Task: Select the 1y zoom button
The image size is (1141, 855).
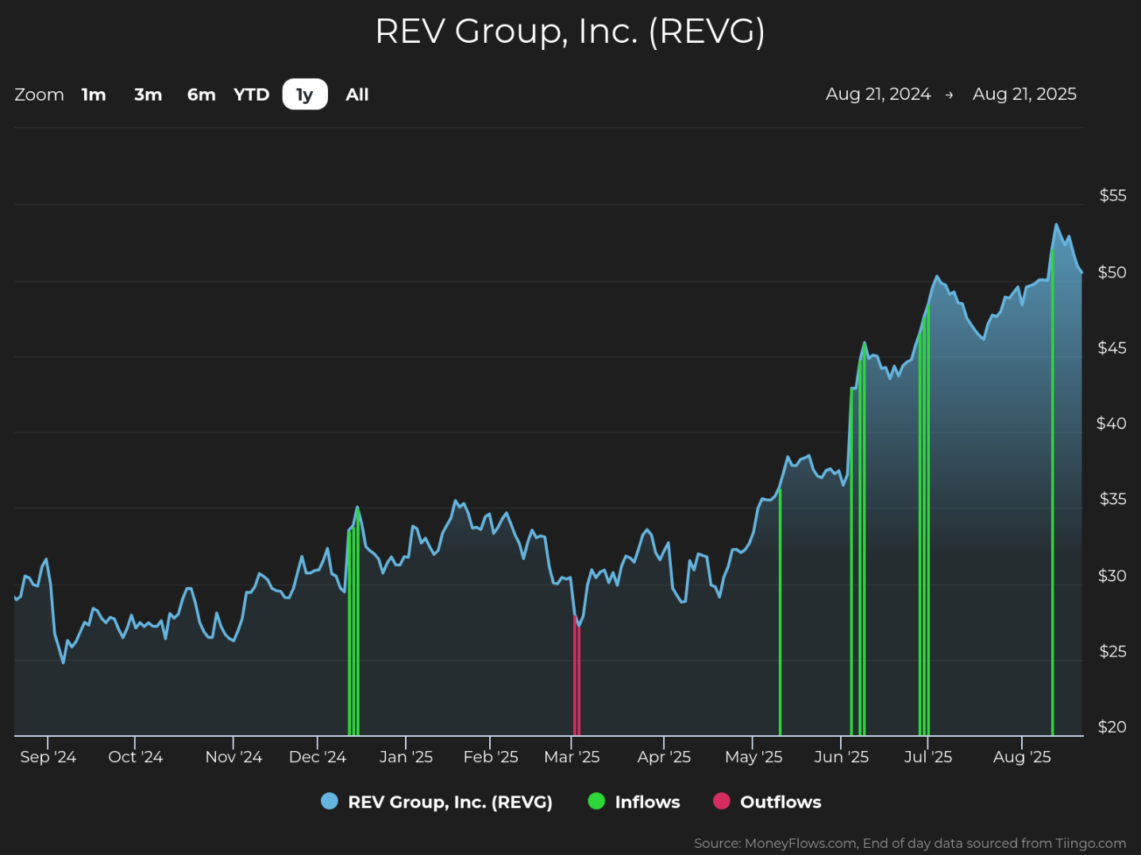Action: [x=305, y=94]
